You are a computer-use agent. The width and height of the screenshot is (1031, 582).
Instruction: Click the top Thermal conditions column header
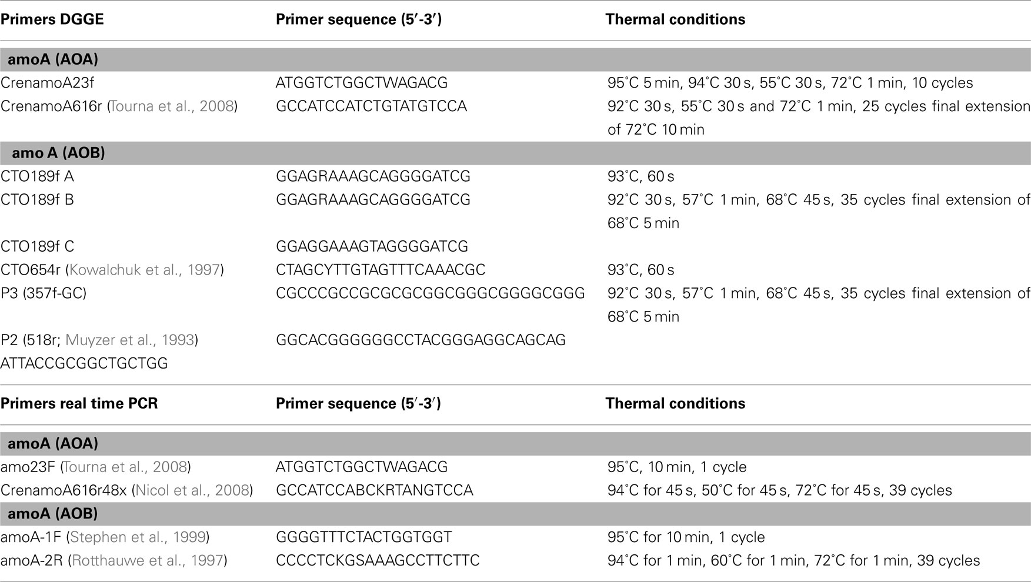[x=675, y=19]
